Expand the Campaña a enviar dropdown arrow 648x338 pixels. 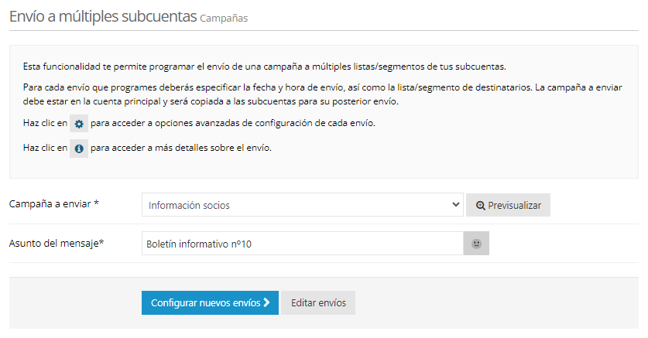455,205
